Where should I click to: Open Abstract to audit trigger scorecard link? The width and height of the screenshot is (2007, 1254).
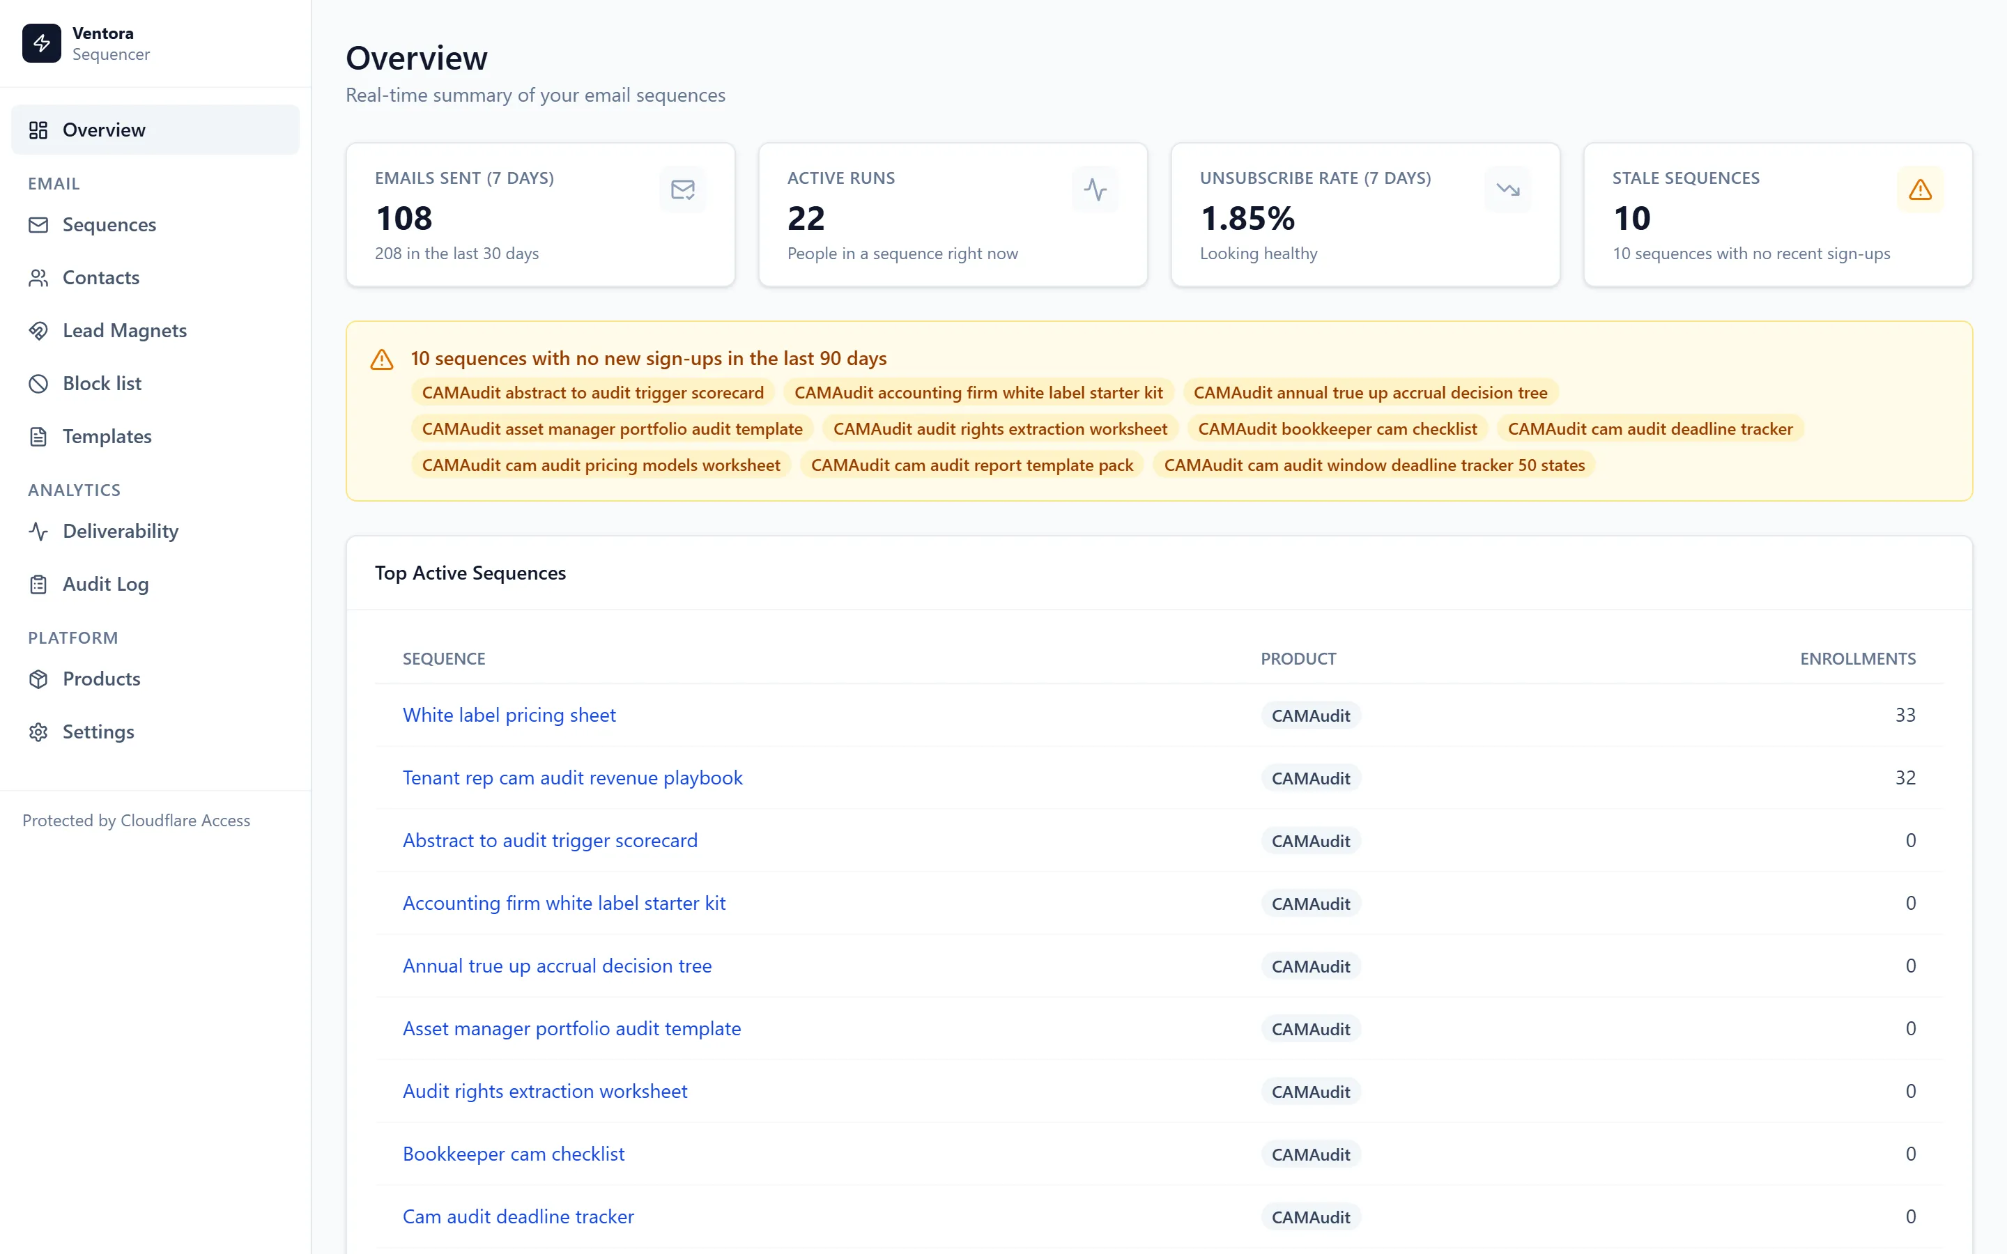(550, 840)
